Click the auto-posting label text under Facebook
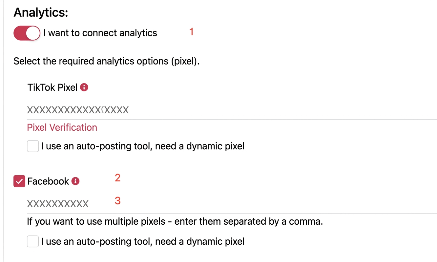437x262 pixels. click(x=143, y=242)
